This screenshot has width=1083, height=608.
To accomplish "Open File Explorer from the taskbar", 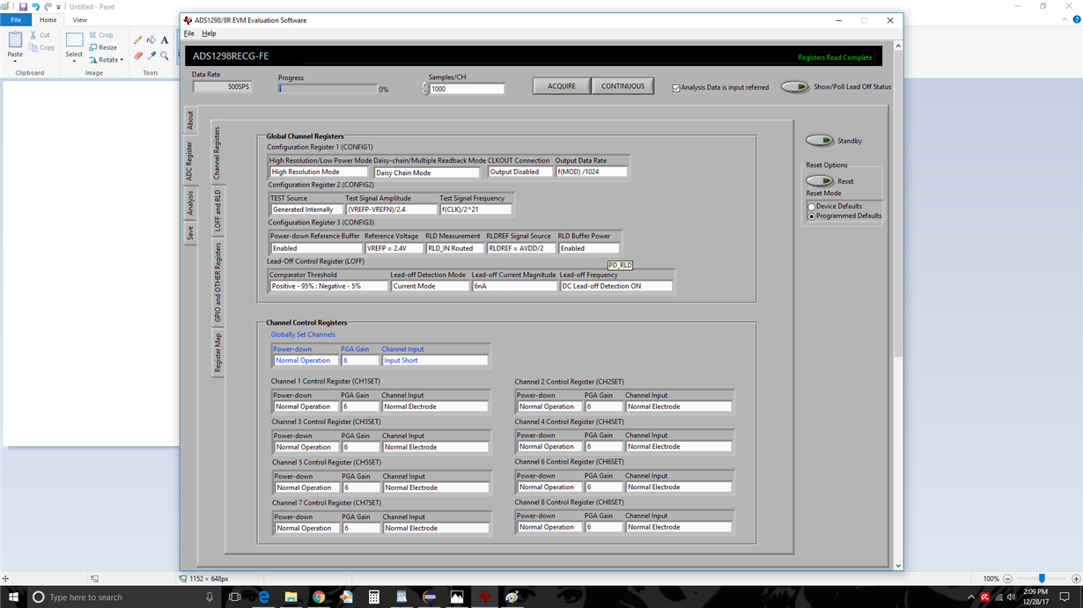I will pos(291,597).
